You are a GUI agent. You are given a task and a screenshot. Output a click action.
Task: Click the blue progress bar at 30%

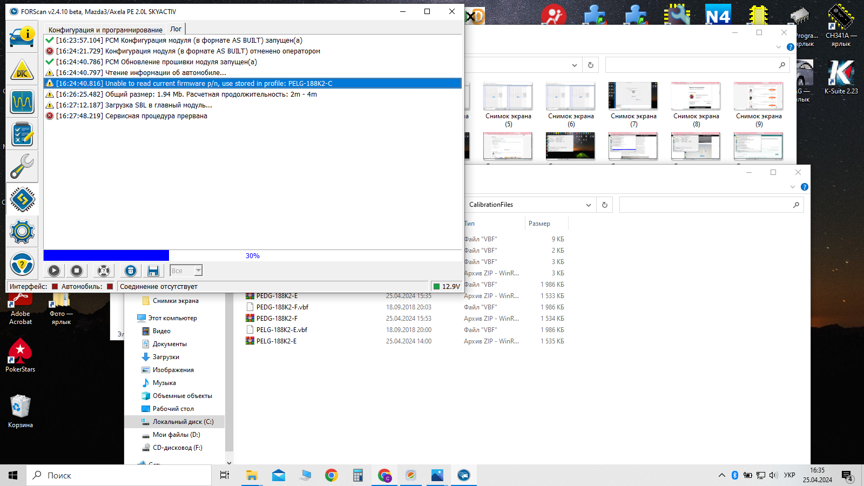[106, 255]
